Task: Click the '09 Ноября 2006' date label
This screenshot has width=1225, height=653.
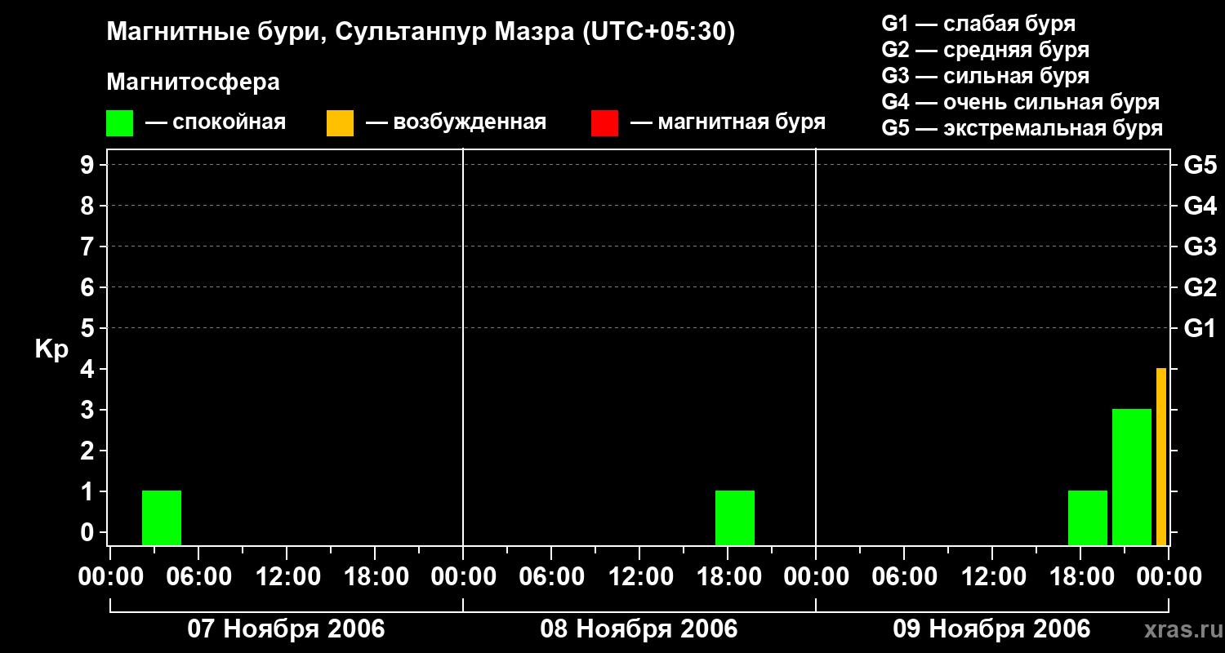Action: 991,629
